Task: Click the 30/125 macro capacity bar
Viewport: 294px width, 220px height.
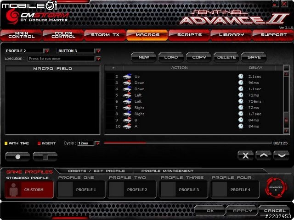Action: pos(187,143)
